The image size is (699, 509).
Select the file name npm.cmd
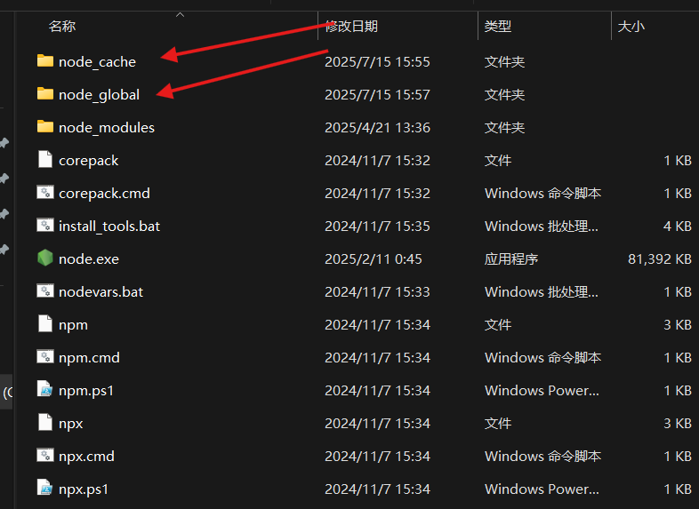[89, 358]
